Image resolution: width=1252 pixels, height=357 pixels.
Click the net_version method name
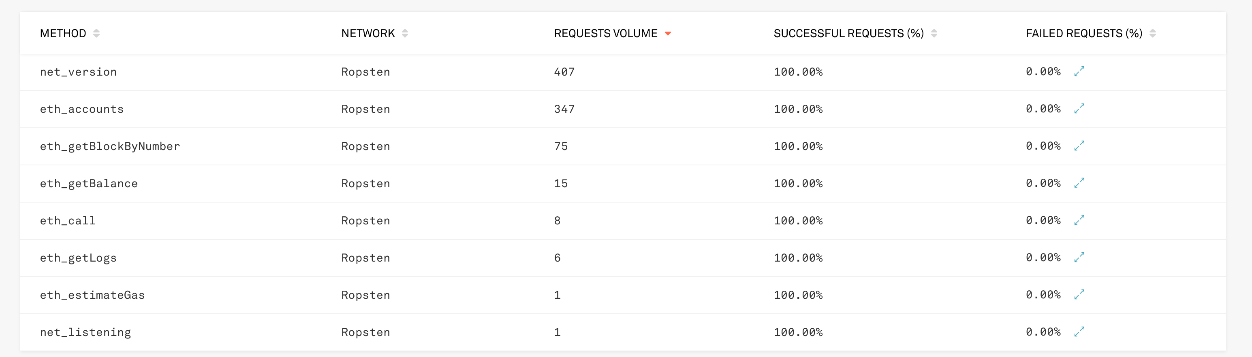click(78, 71)
